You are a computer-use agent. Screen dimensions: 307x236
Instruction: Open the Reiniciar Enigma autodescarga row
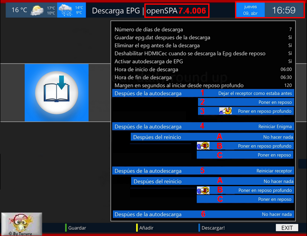pos(203,127)
